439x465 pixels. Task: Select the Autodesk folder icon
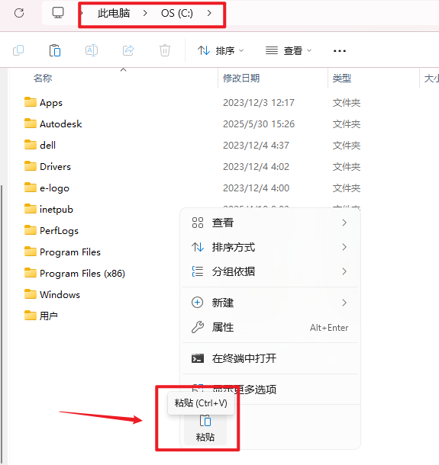(x=31, y=123)
